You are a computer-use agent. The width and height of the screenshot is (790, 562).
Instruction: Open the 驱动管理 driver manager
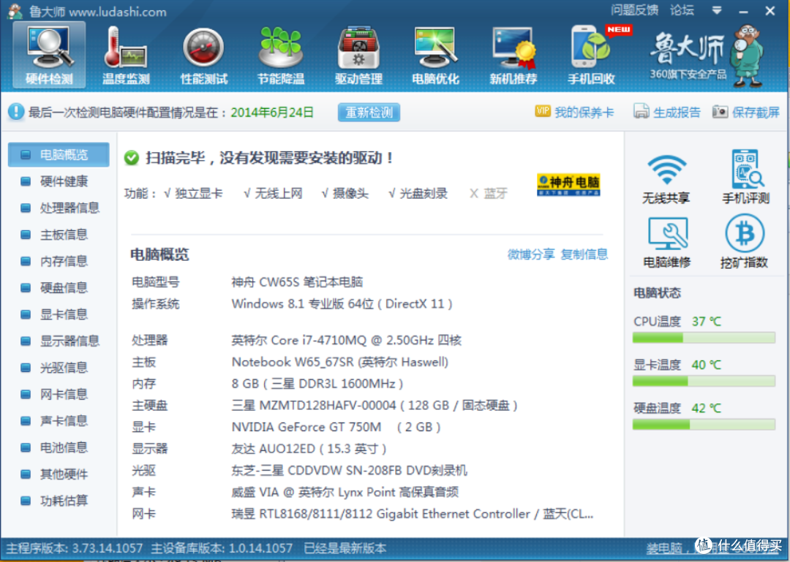(x=358, y=55)
